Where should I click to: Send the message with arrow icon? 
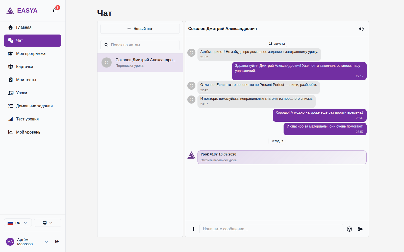point(361,229)
